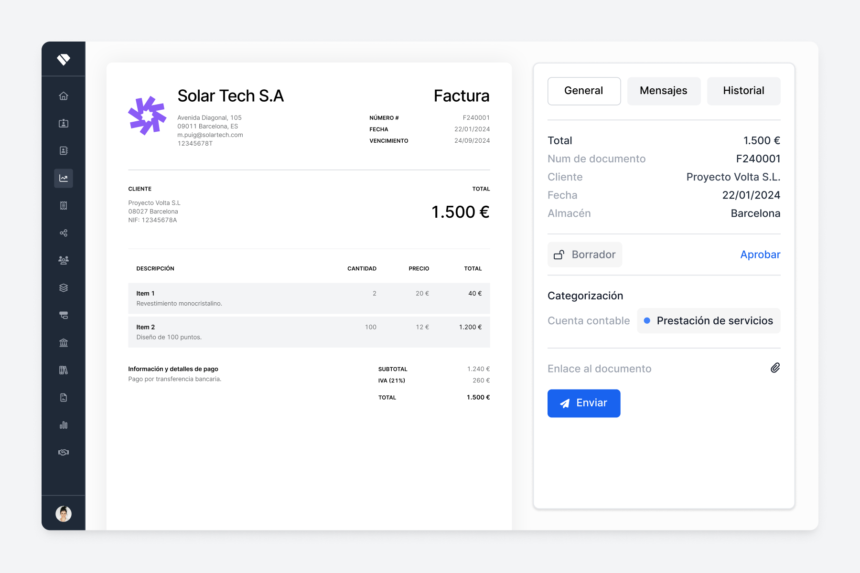The image size is (860, 573).
Task: Open the ID badge icon in sidebar
Action: pos(64,123)
